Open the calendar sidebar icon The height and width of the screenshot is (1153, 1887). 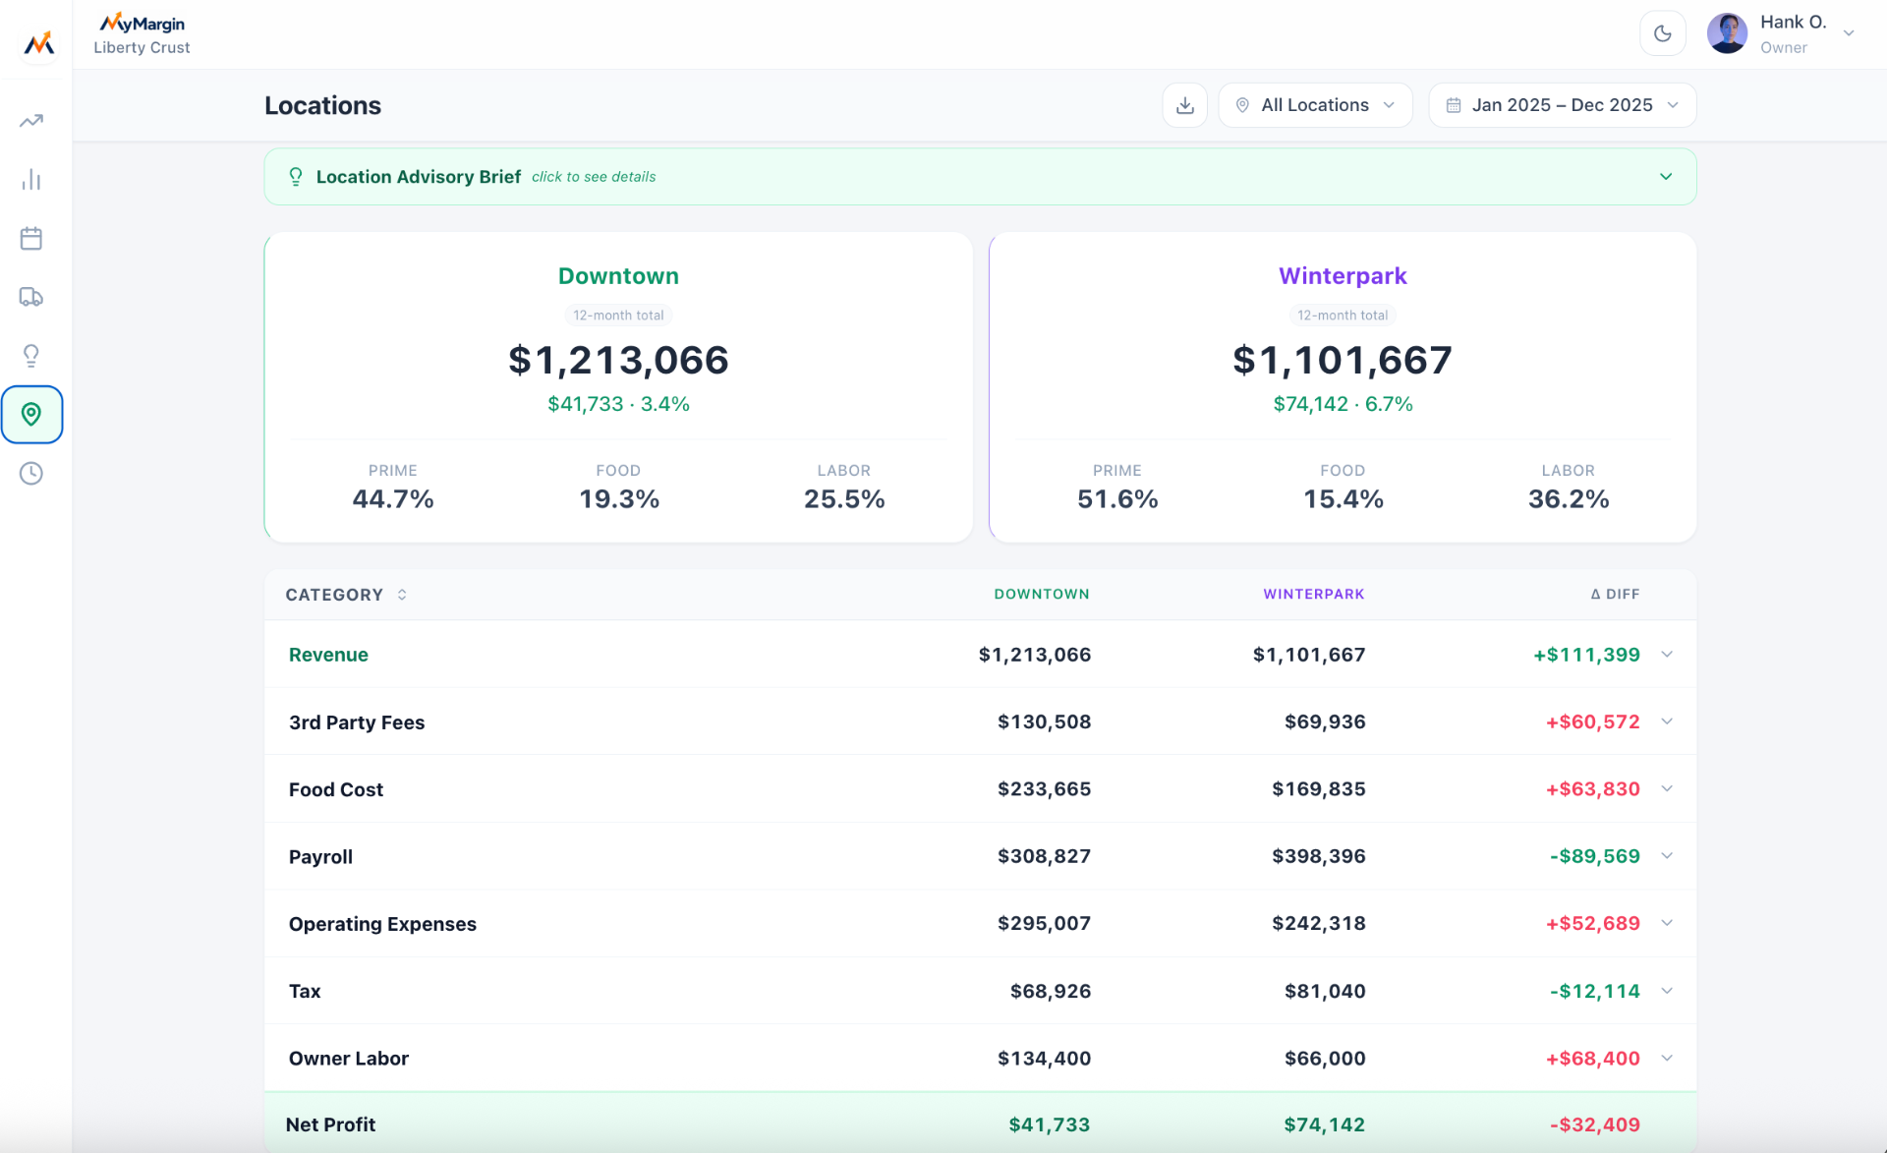tap(31, 238)
